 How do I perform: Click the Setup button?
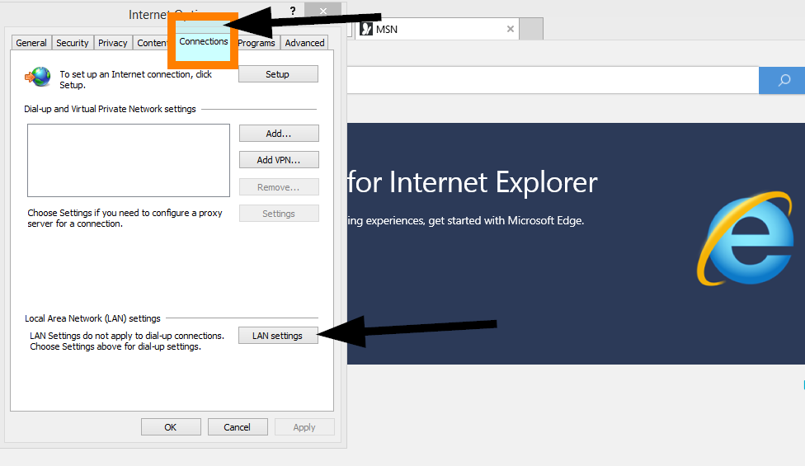278,74
